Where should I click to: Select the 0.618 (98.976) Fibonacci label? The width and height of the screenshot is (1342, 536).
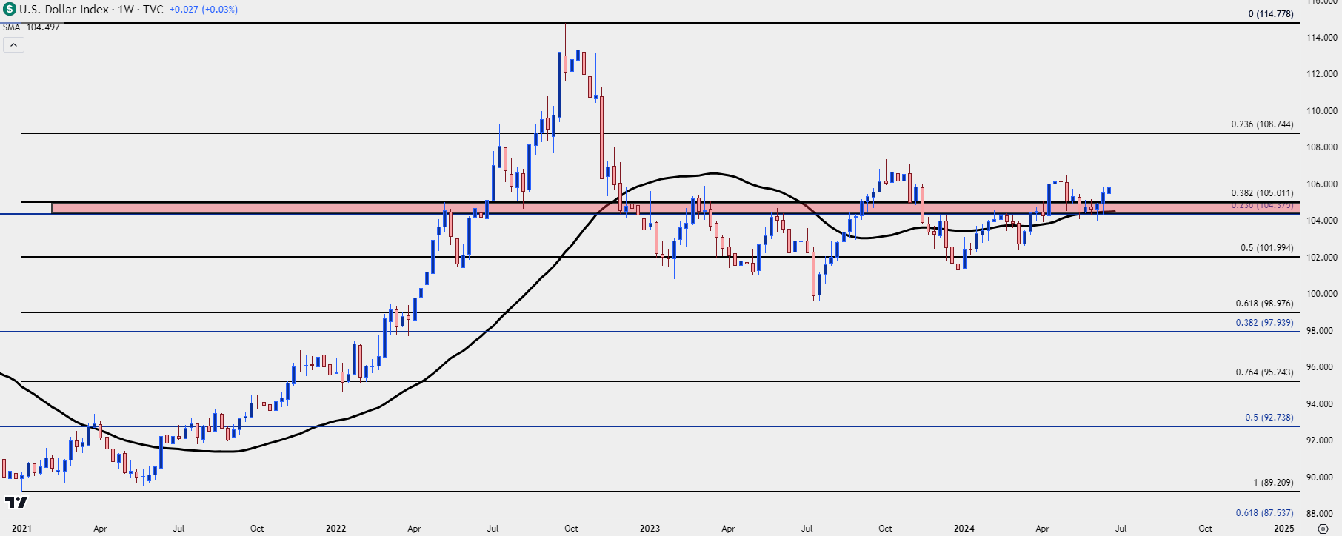coord(1265,304)
